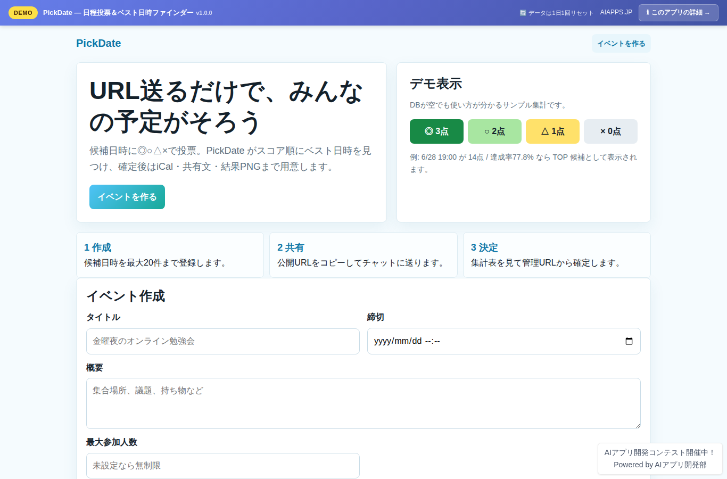Viewport: 727px width, 479px height.
Task: Click the イベント作成 heading
Action: [126, 296]
